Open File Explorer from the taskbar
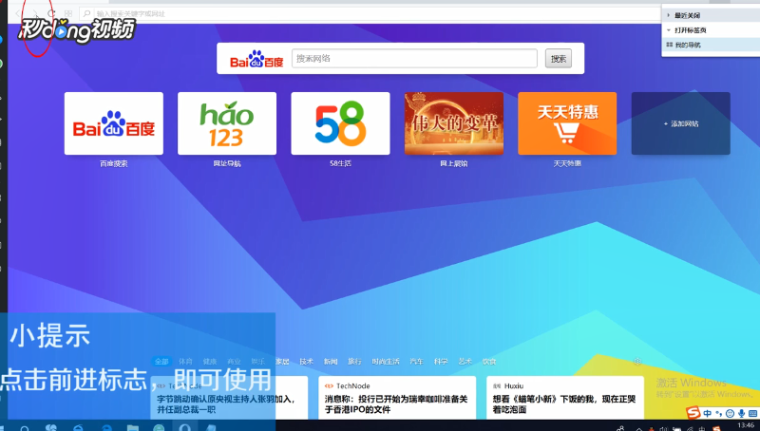Image resolution: width=760 pixels, height=431 pixels. (132, 428)
